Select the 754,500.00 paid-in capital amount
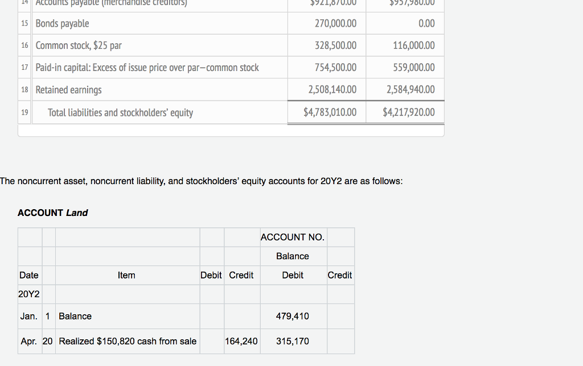The width and height of the screenshot is (583, 366). point(335,68)
